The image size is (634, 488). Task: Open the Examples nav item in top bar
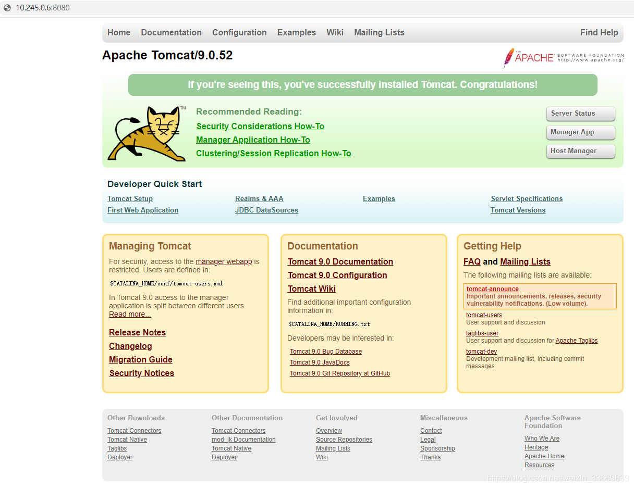pyautogui.click(x=297, y=32)
